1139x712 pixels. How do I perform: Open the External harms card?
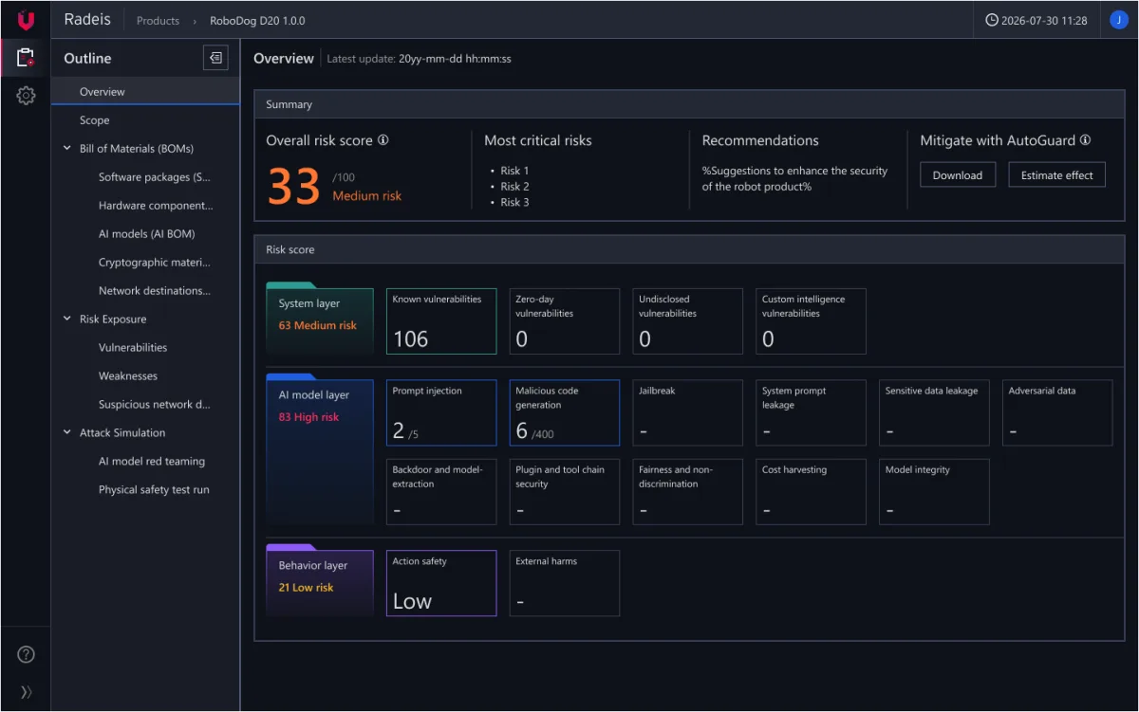(x=565, y=583)
